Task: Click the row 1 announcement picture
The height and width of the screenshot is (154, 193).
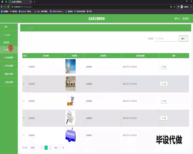Action: [x=71, y=66]
